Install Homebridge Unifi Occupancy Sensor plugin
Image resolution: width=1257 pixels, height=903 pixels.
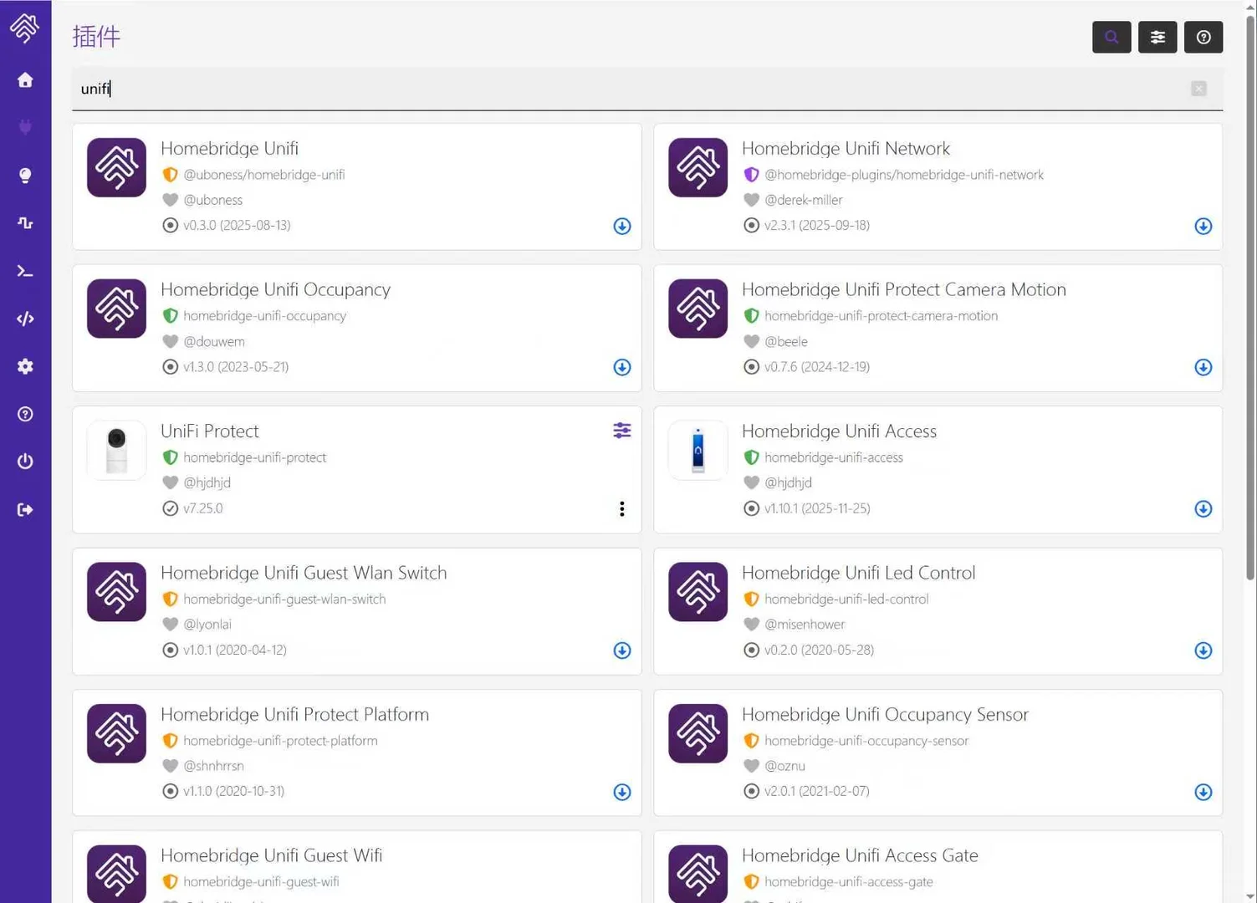point(1203,792)
